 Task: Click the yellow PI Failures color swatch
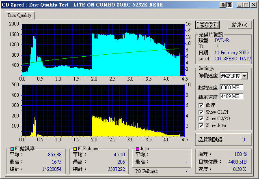(x=75, y=149)
